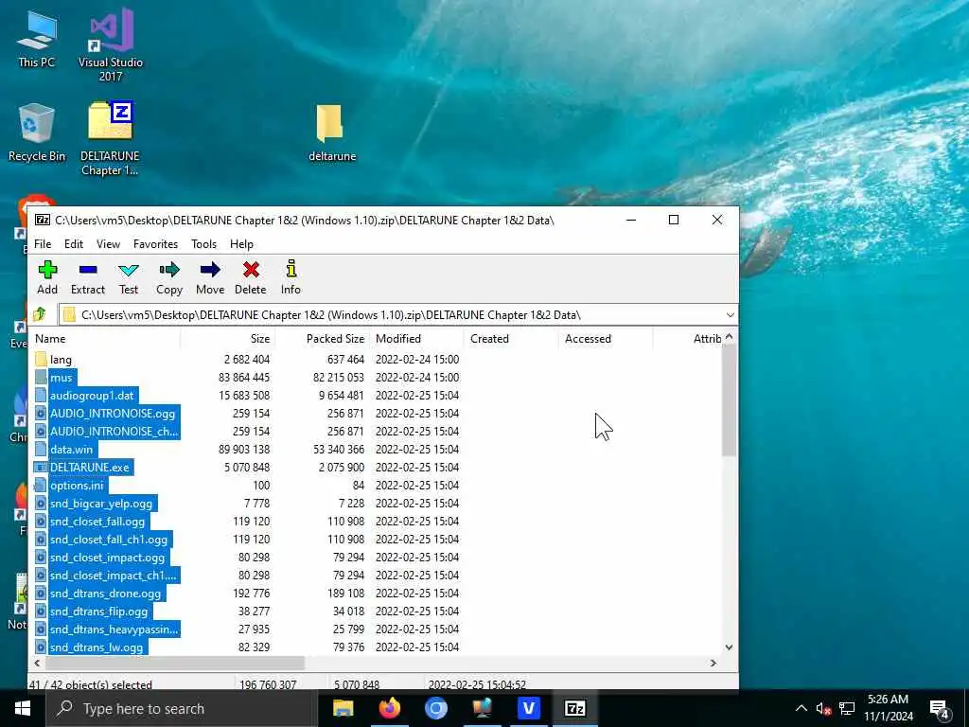
Task: Click the Test toolbar icon
Action: tap(129, 270)
